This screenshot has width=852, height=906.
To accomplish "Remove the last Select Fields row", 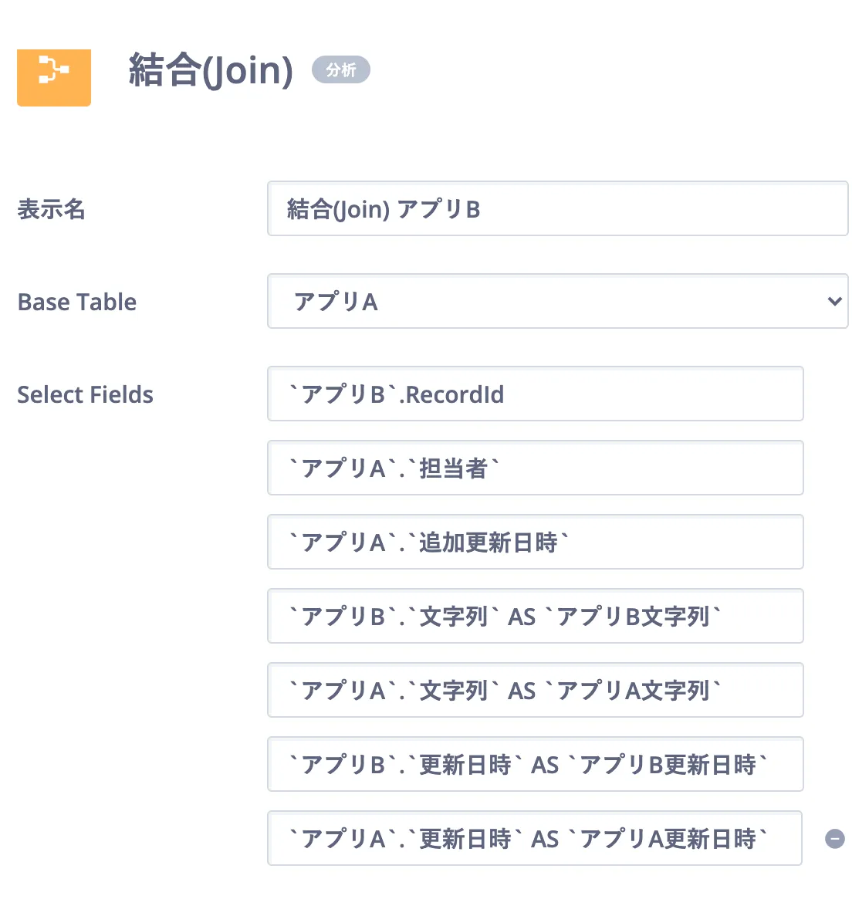I will click(834, 839).
